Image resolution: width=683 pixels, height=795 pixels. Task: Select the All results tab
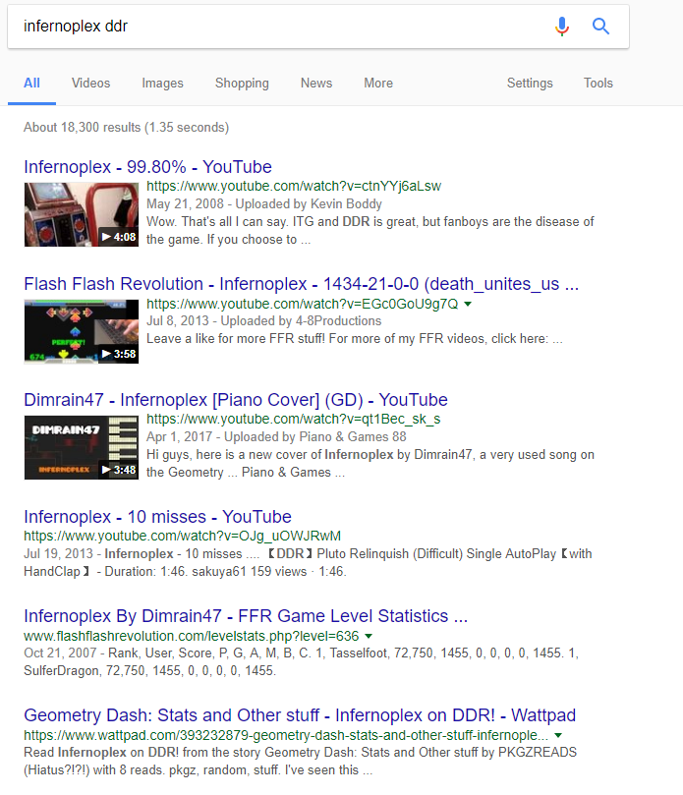pos(31,84)
